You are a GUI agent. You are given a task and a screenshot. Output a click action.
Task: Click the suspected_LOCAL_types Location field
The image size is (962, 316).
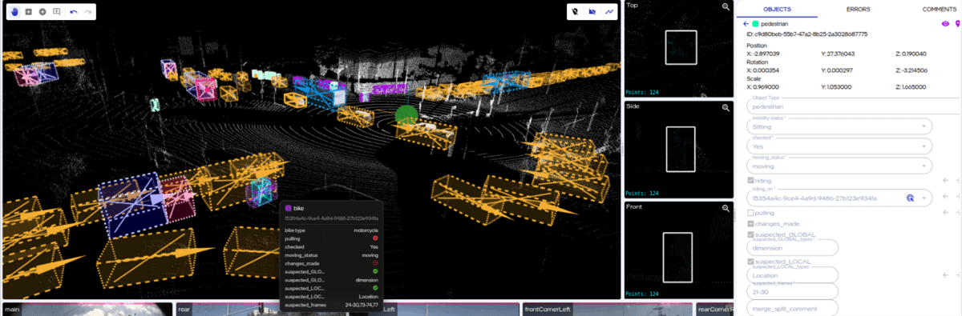(x=792, y=274)
